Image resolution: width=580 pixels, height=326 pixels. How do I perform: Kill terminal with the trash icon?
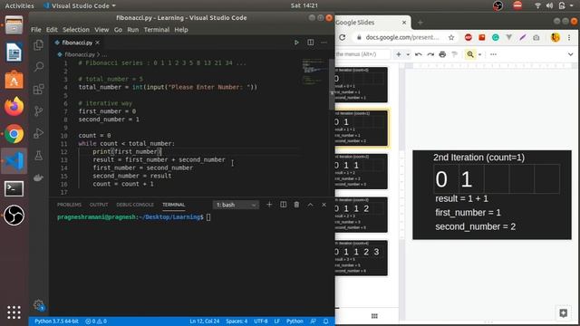[x=296, y=205]
